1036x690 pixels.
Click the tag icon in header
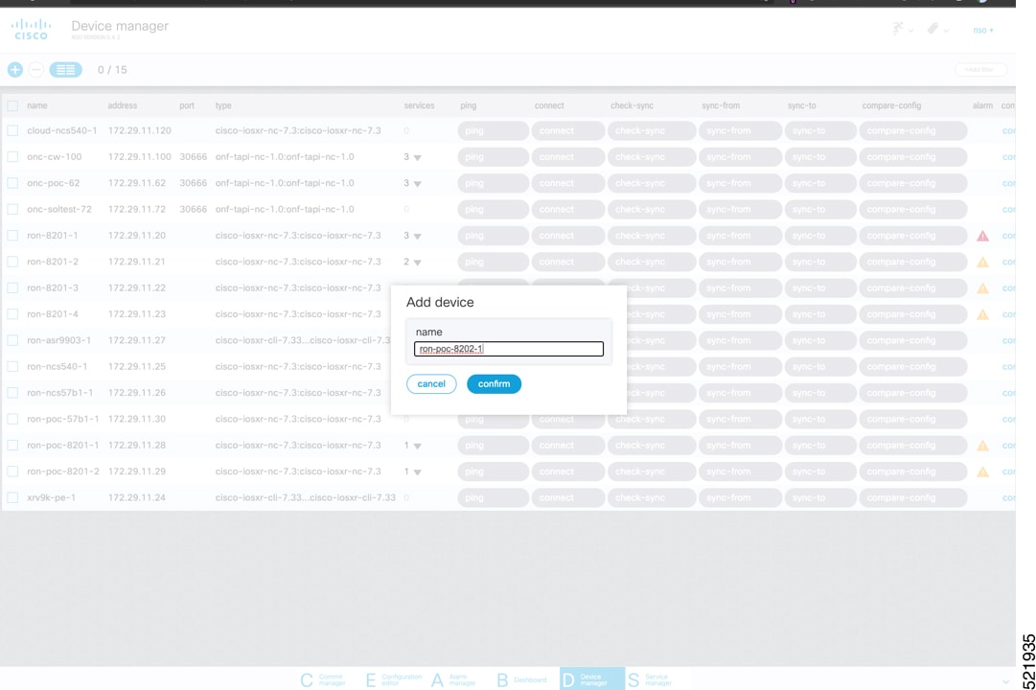[x=932, y=29]
